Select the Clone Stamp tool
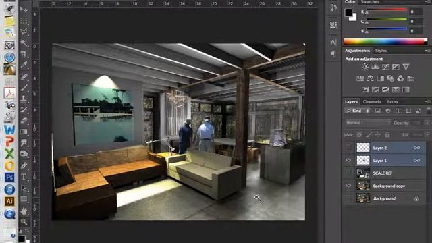The height and width of the screenshot is (243, 432). [x=24, y=99]
